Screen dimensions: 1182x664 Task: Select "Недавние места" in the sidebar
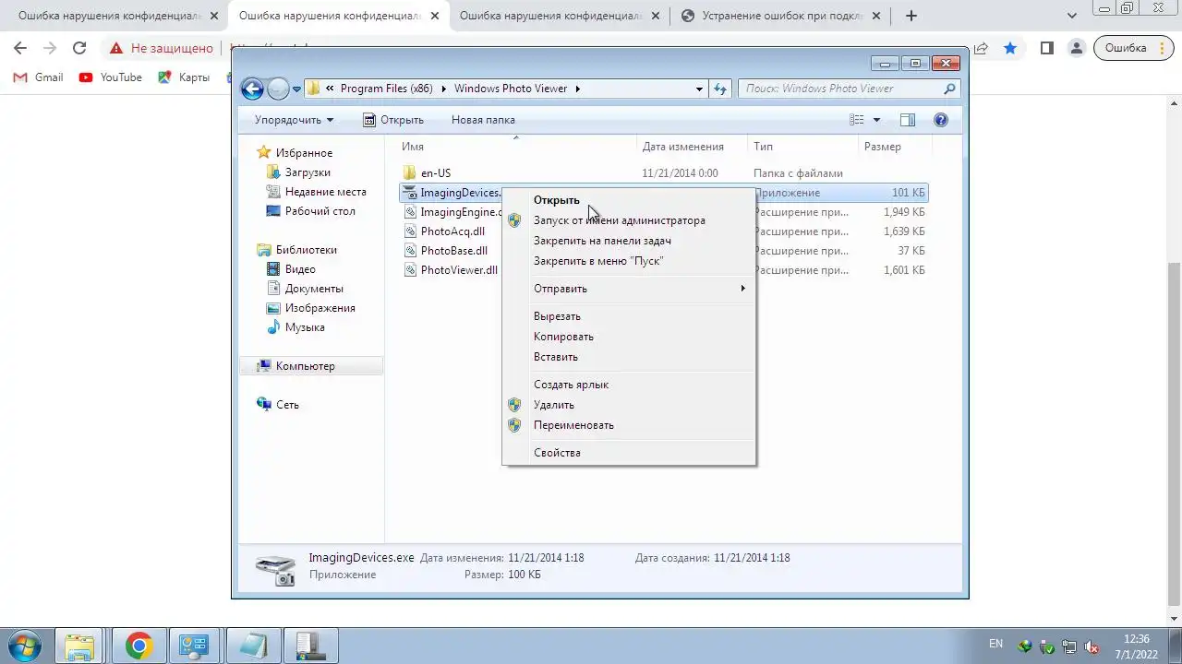(325, 192)
